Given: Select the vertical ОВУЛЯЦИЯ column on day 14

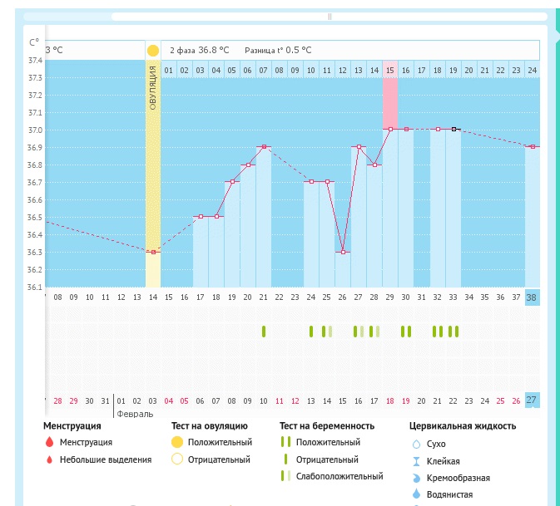Looking at the screenshot, I should coord(153,166).
